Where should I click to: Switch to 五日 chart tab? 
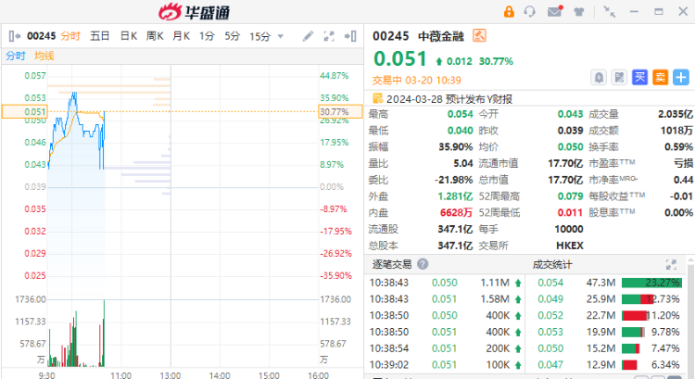tap(100, 36)
